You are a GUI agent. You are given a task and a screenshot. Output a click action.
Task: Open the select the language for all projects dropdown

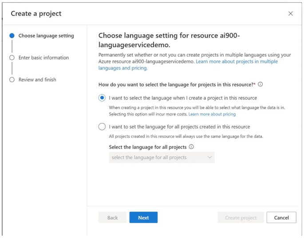pos(162,157)
